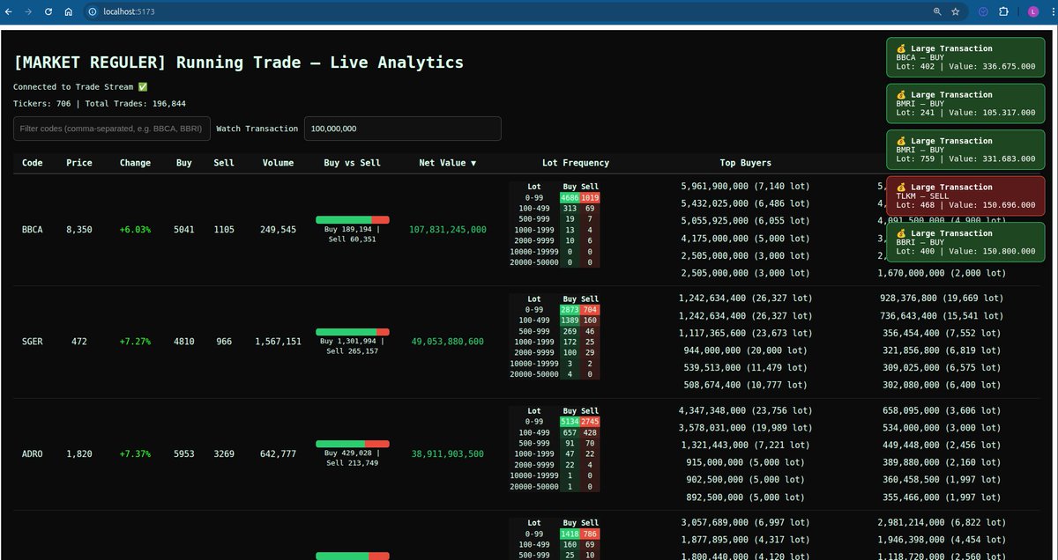Sort table by Price column header

coord(79,163)
